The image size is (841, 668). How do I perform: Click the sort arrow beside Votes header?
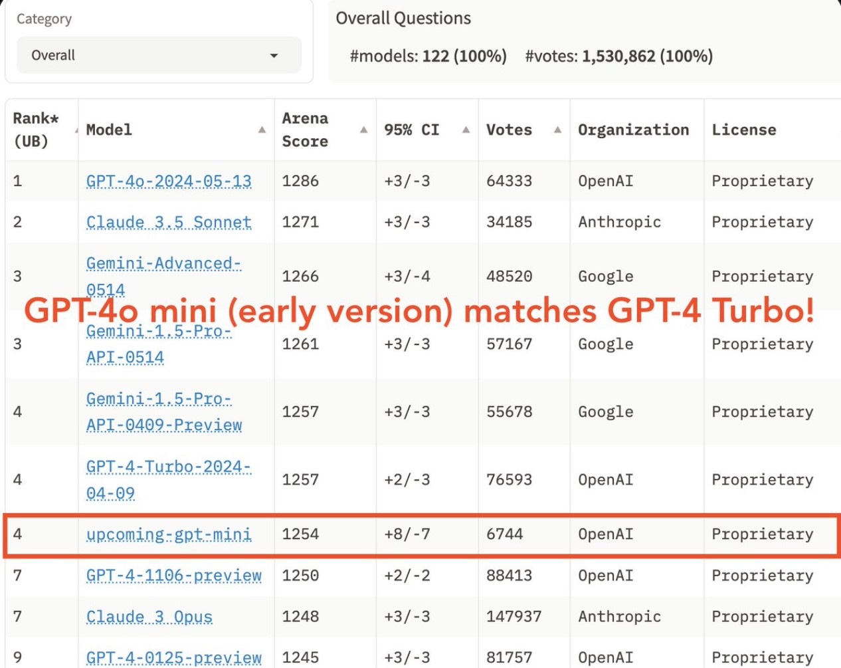click(557, 130)
